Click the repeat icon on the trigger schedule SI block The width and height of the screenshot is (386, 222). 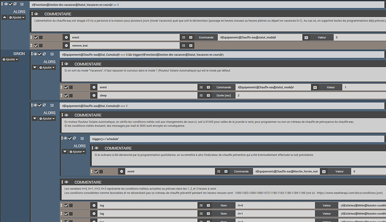tap(74, 138)
